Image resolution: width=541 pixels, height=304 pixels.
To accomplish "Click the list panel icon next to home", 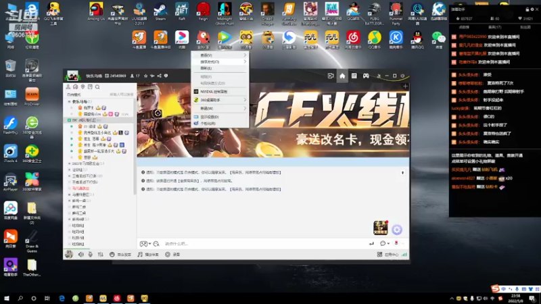I will coord(354,76).
